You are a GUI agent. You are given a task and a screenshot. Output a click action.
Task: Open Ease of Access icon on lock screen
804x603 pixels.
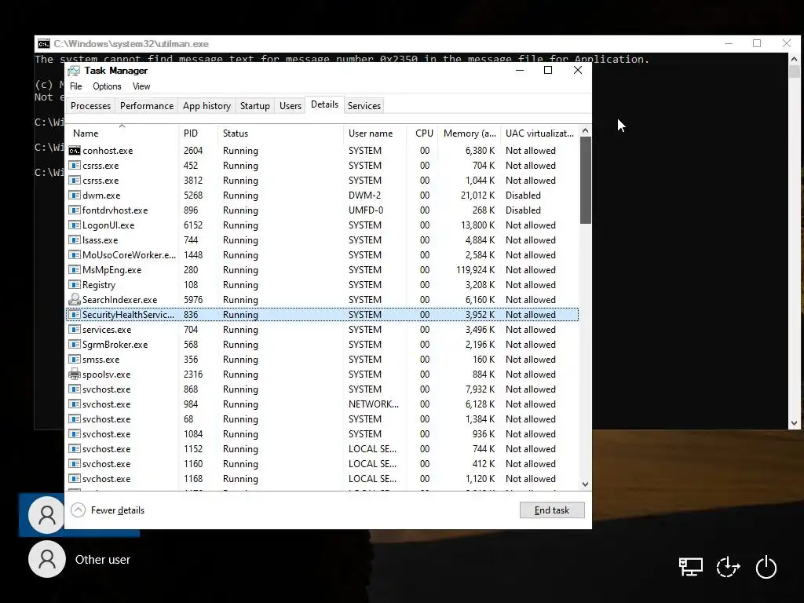coord(728,567)
